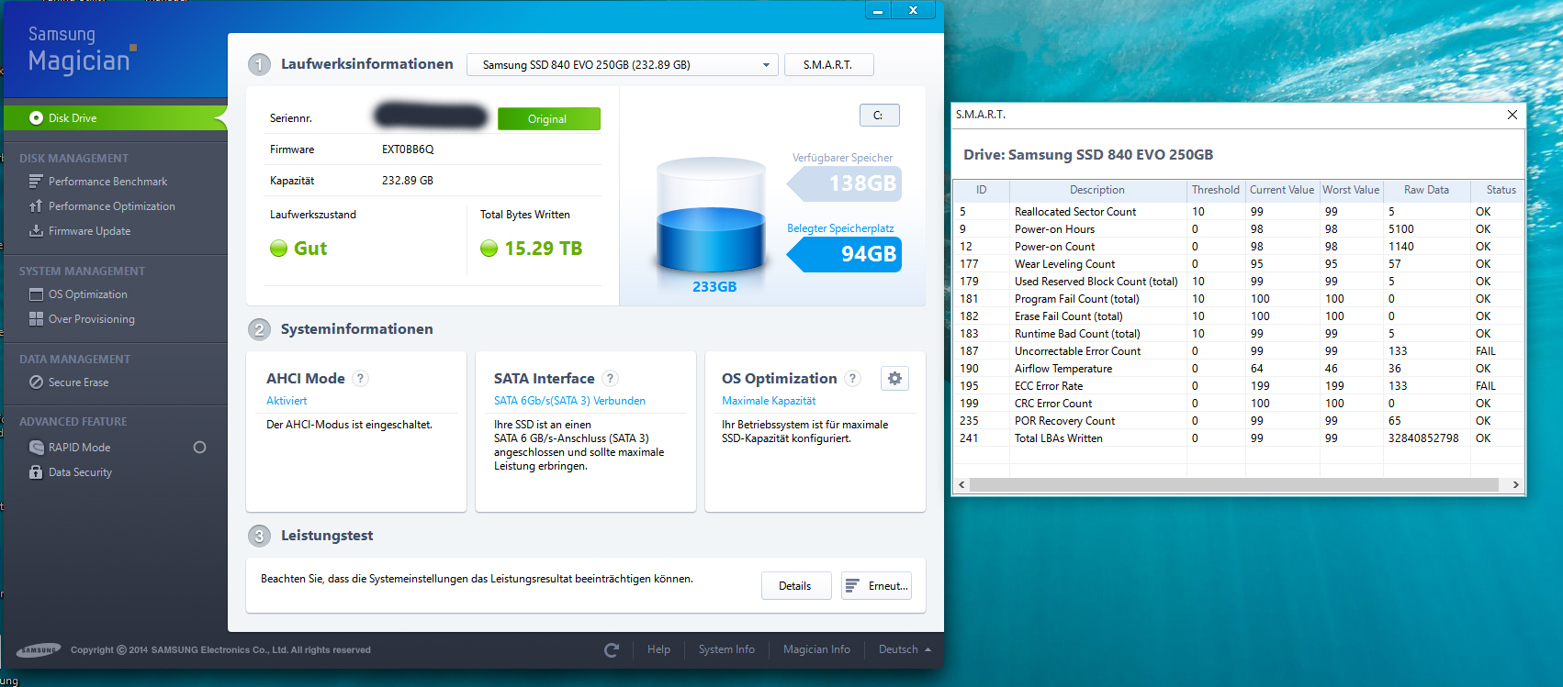The height and width of the screenshot is (687, 1563).
Task: Click OS Optimization help question mark
Action: coord(853,378)
